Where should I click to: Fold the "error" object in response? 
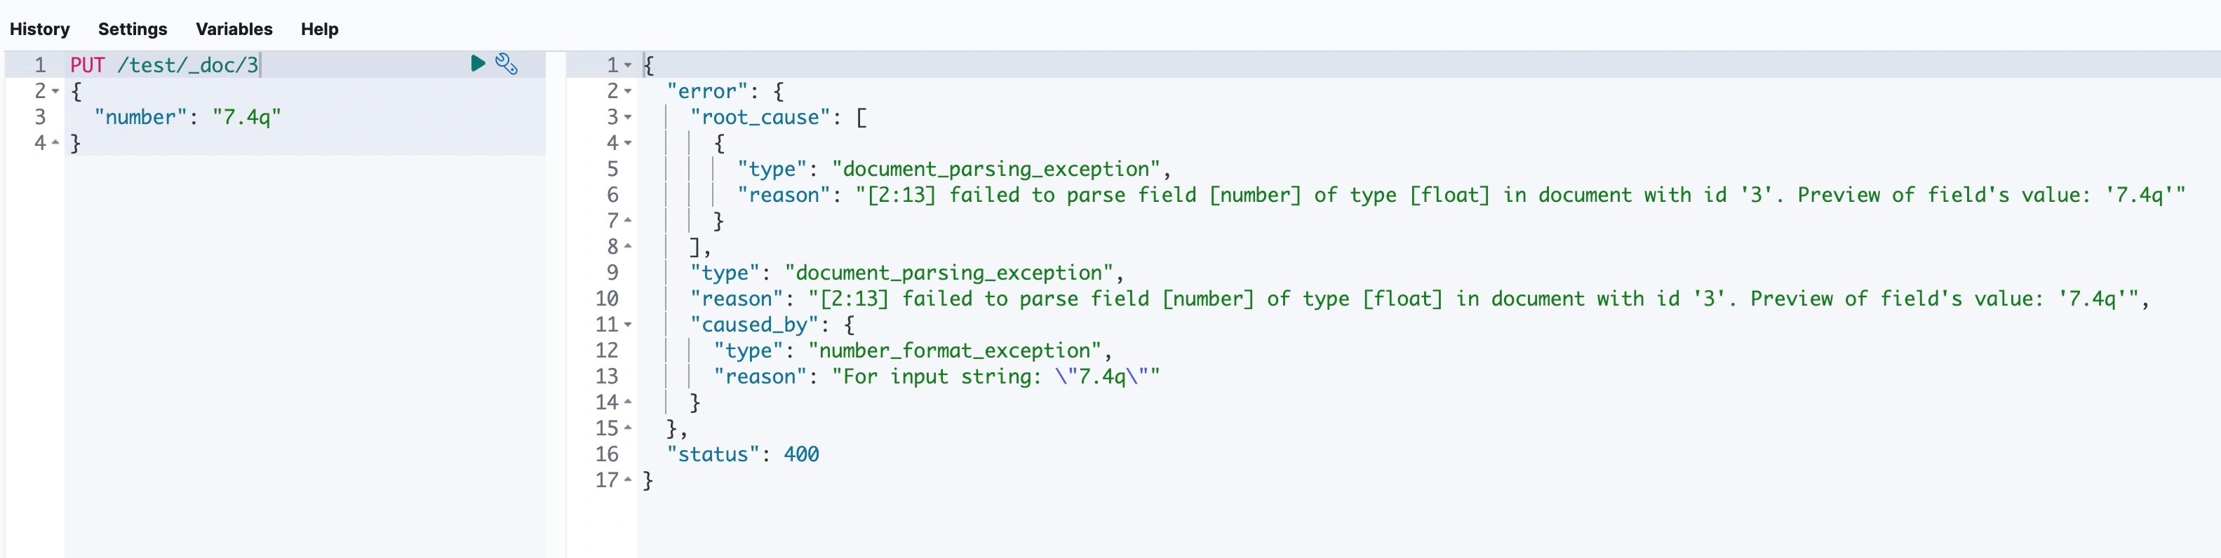point(628,91)
